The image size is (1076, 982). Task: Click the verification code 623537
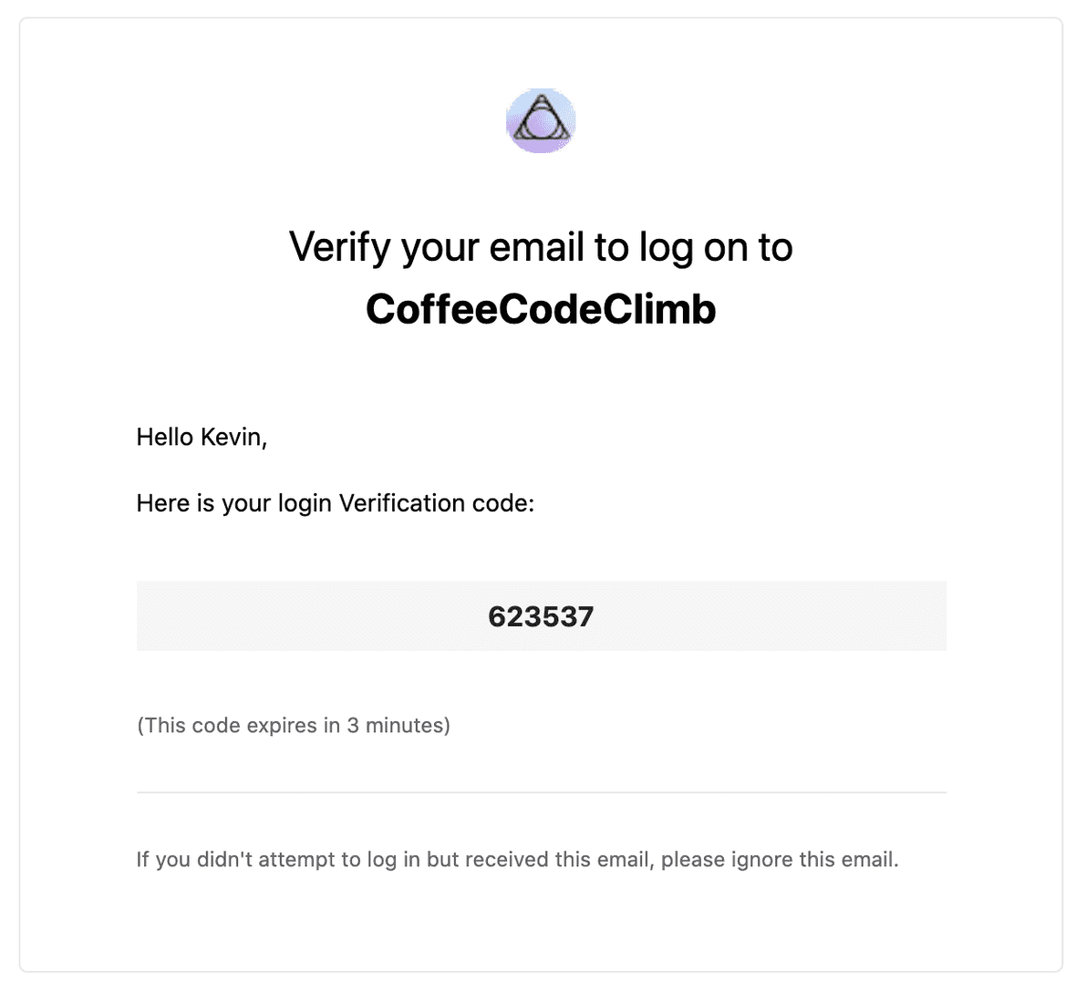(x=541, y=616)
